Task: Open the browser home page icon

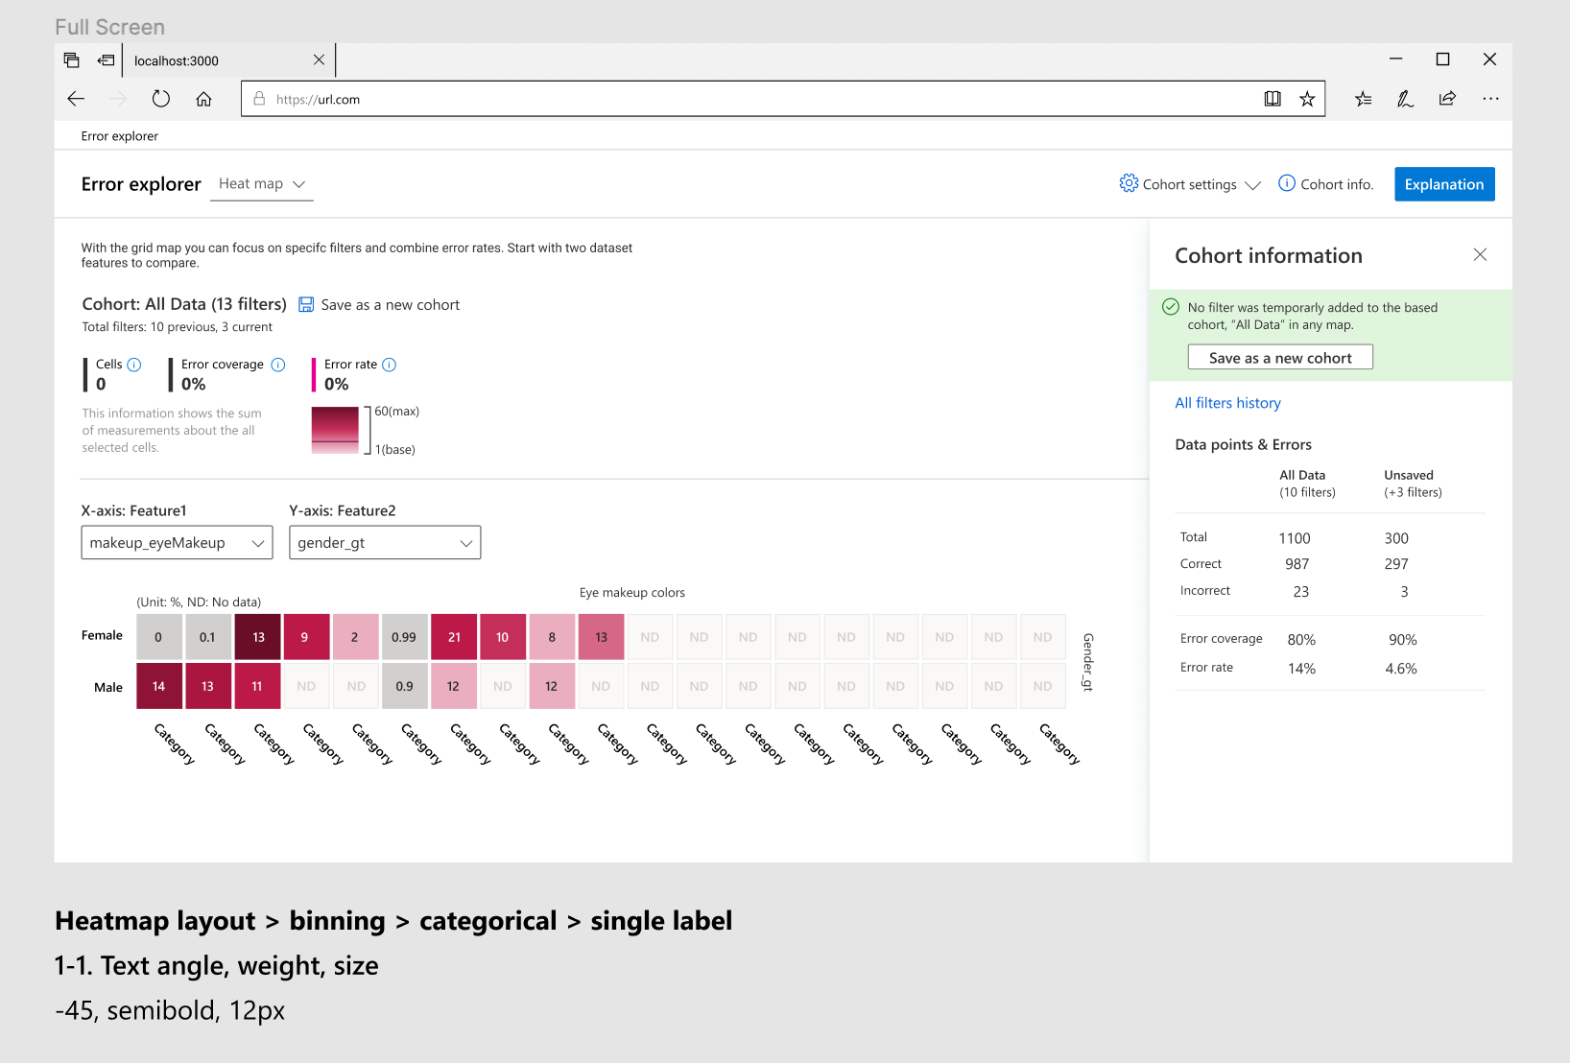Action: (203, 99)
